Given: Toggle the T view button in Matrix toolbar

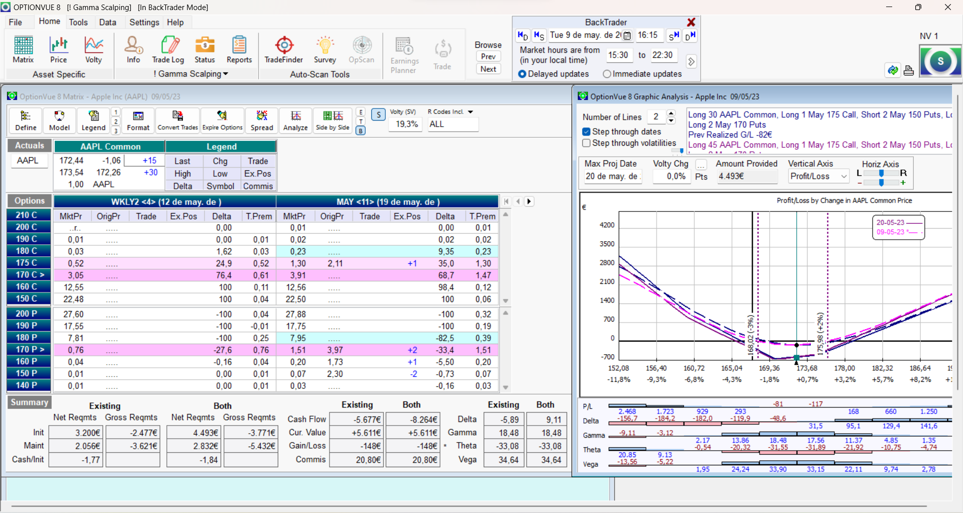Looking at the screenshot, I should pyautogui.click(x=361, y=122).
